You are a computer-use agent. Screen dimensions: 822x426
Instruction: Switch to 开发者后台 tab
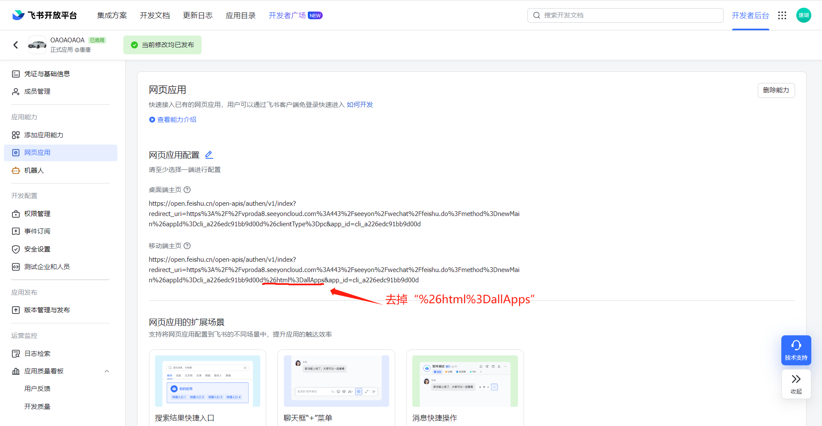click(x=751, y=15)
